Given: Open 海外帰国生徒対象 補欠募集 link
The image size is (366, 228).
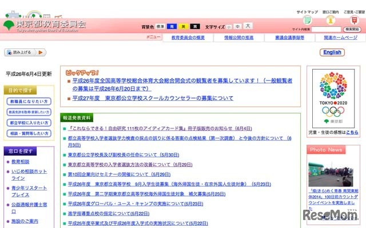Looking at the screenshot, I should pos(146,194).
